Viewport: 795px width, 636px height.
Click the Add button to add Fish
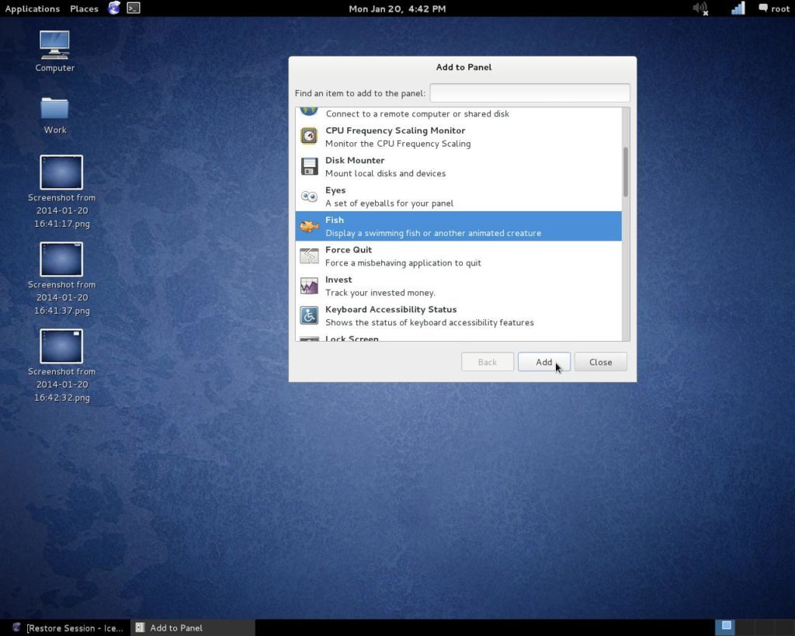click(543, 361)
